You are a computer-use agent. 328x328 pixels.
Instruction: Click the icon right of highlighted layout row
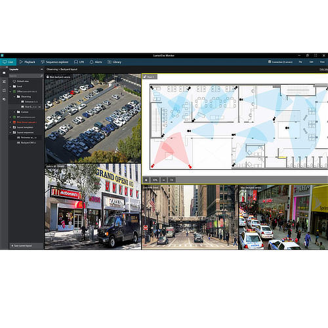coord(40,107)
